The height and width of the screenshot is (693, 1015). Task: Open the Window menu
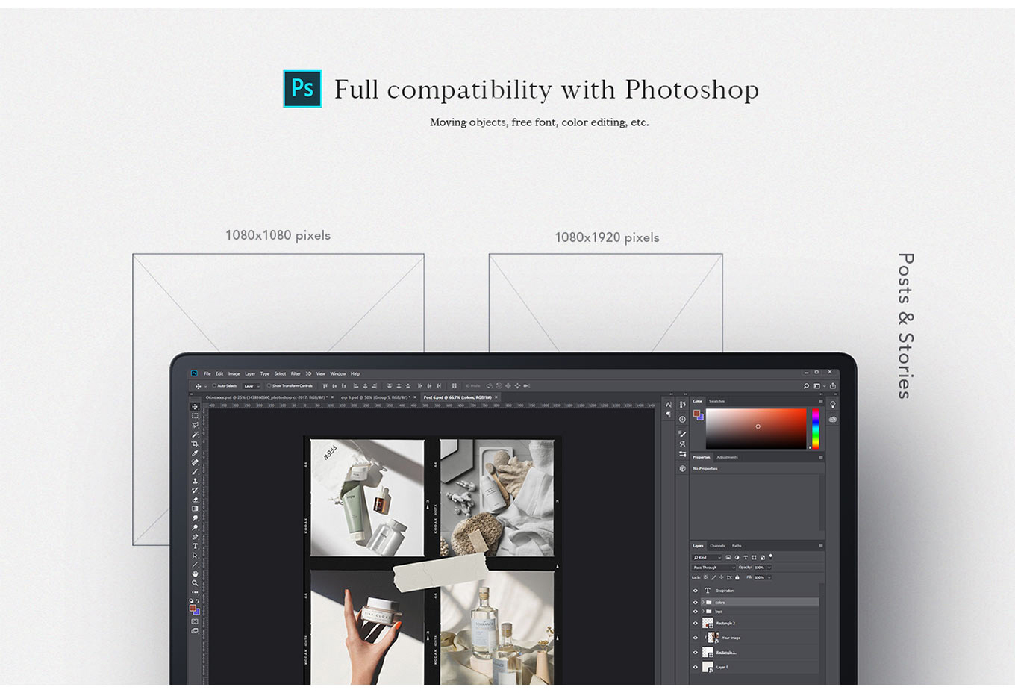pos(338,373)
